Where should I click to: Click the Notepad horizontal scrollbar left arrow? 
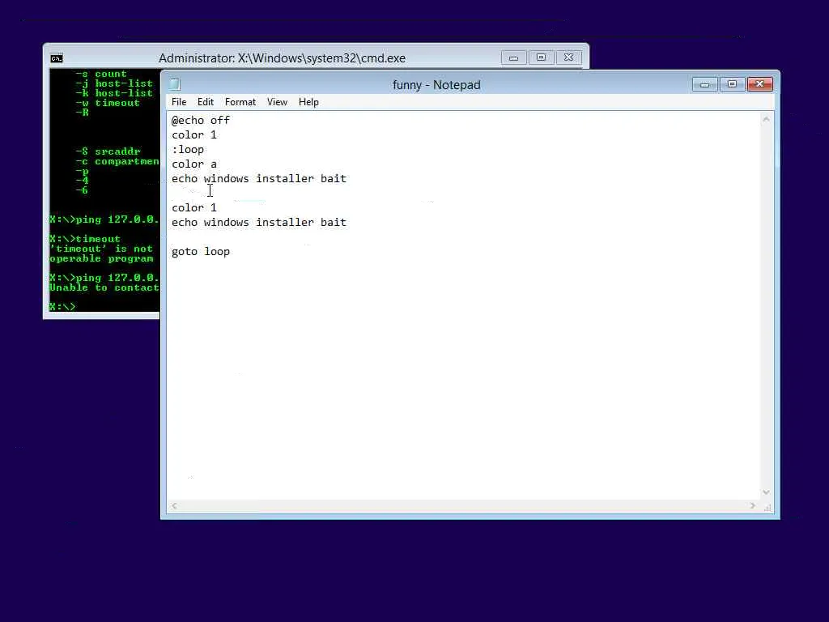coord(174,506)
